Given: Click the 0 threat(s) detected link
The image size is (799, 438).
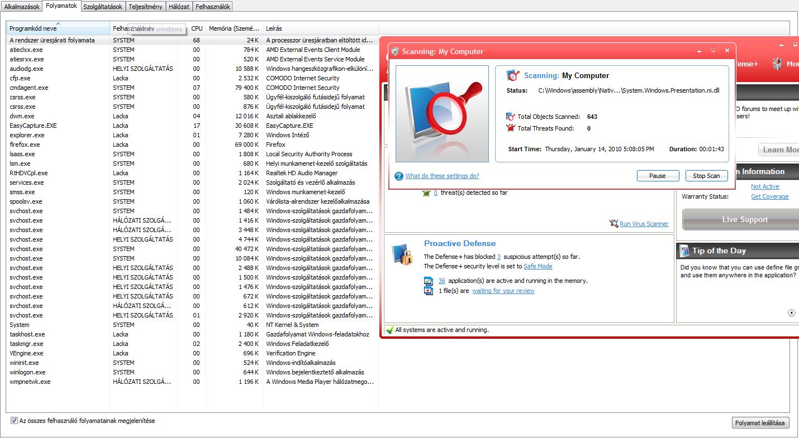Looking at the screenshot, I should [x=436, y=192].
